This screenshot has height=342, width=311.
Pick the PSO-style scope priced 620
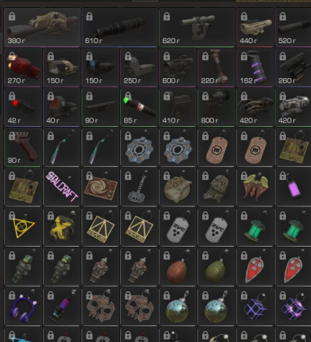(197, 27)
